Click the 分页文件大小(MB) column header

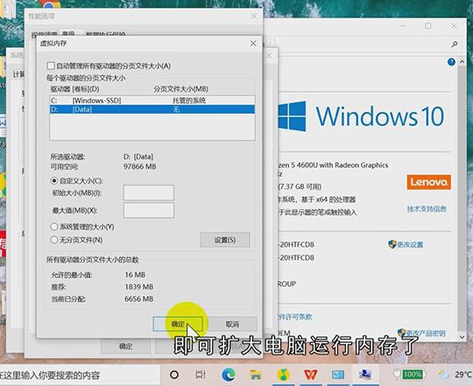click(180, 89)
